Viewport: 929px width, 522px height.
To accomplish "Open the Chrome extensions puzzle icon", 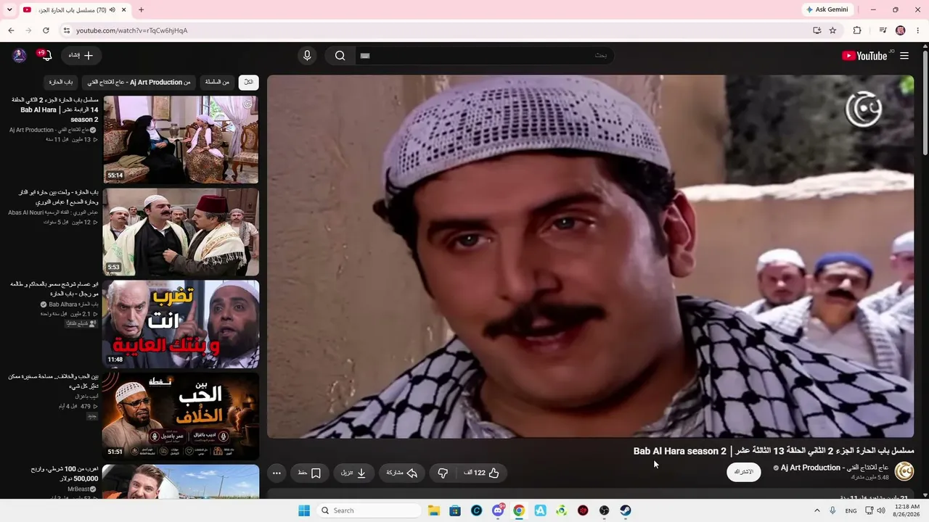I will coord(857,30).
